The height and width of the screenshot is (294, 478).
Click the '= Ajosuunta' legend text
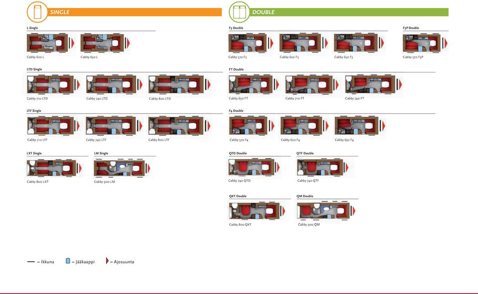click(122, 262)
